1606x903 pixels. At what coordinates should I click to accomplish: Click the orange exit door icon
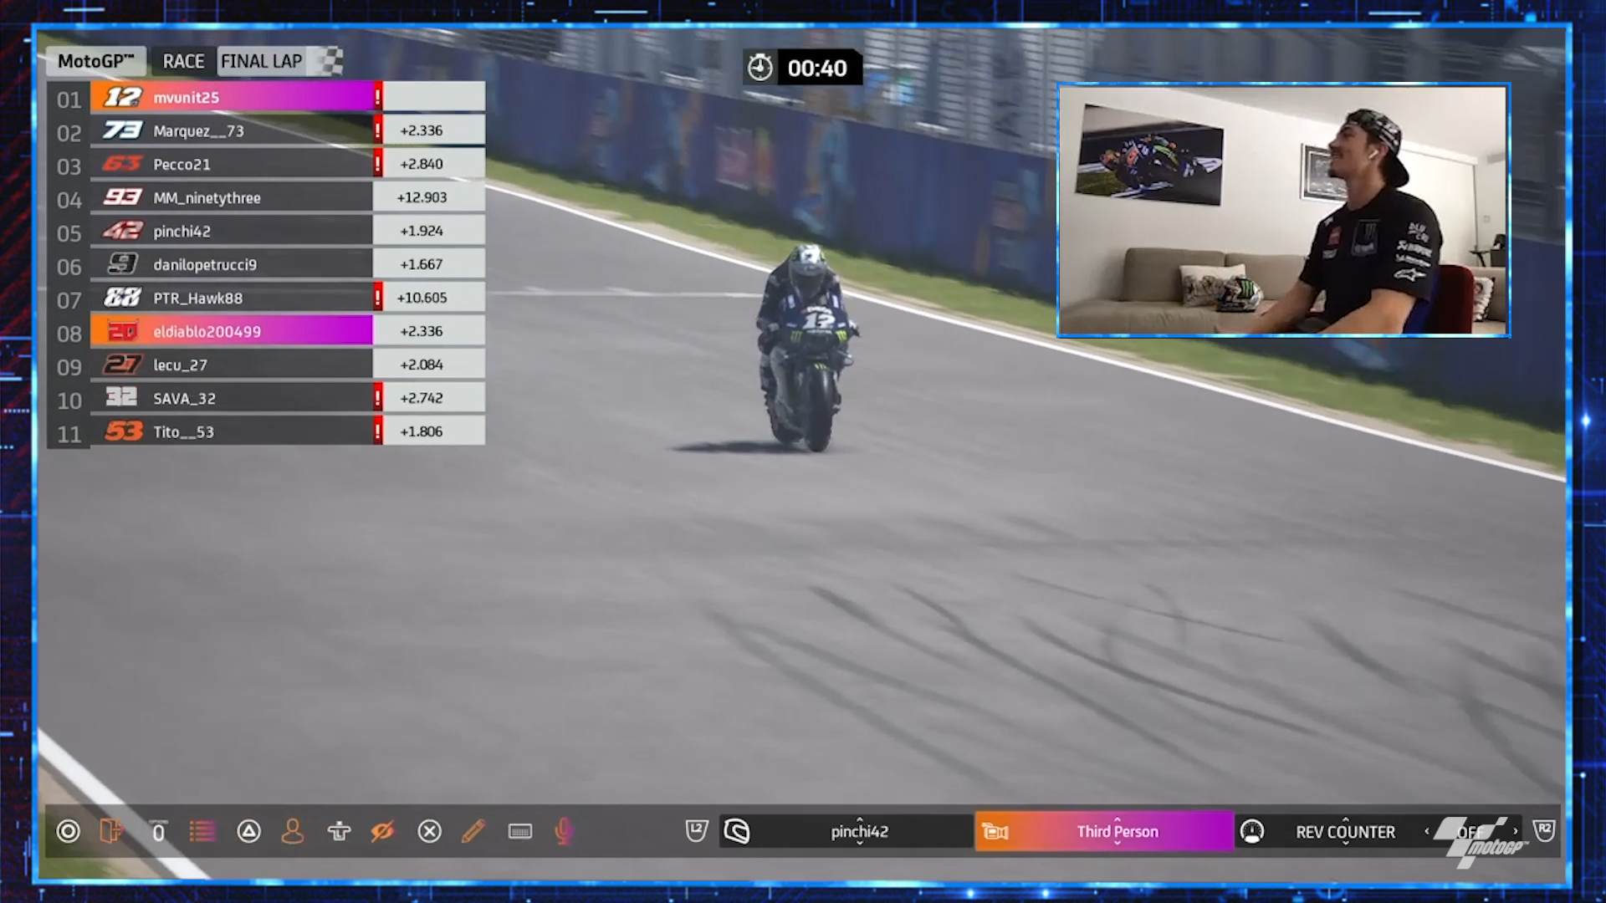click(111, 831)
